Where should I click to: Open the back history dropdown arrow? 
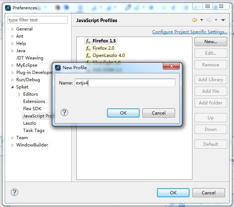click(201, 20)
